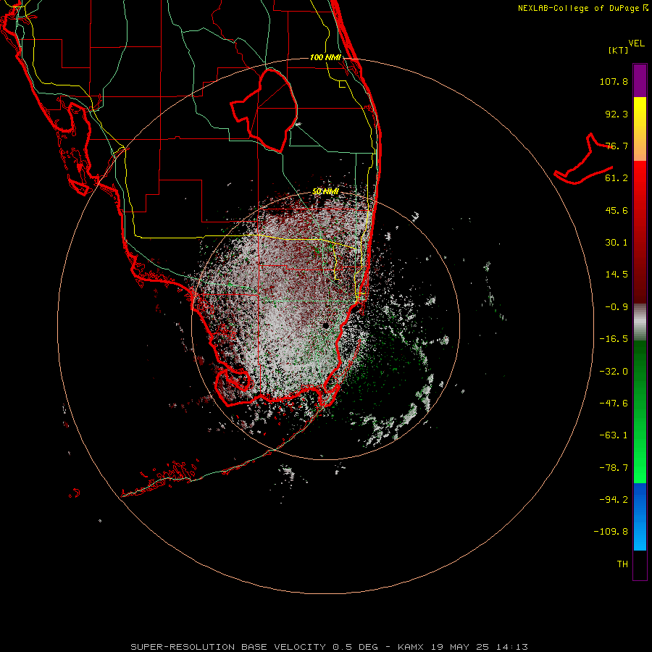Screen dimensions: 652x652
Task: Click the Grand Bahama island outline at right
Action: pos(583,160)
